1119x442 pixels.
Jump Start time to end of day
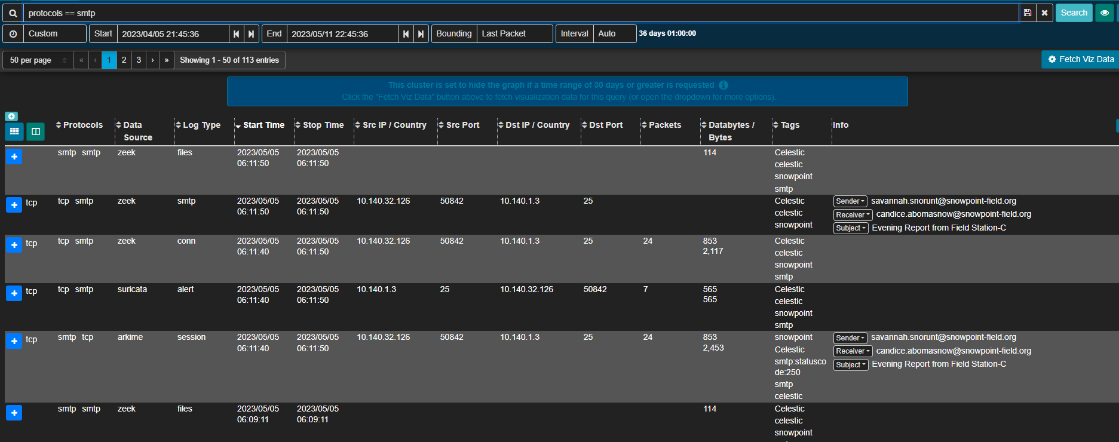252,34
